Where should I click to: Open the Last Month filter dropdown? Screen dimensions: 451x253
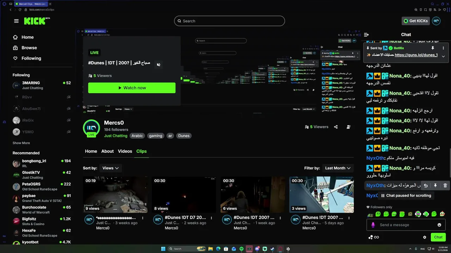(338, 168)
